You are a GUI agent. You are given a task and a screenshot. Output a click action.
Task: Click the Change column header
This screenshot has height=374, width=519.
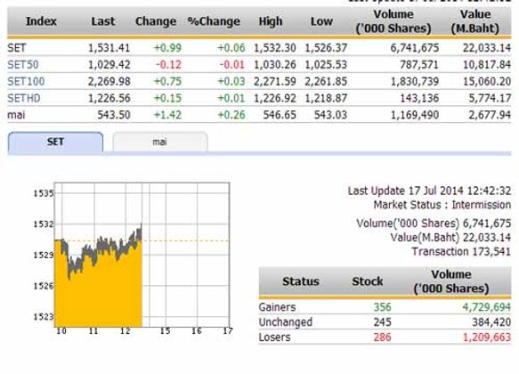click(x=156, y=21)
